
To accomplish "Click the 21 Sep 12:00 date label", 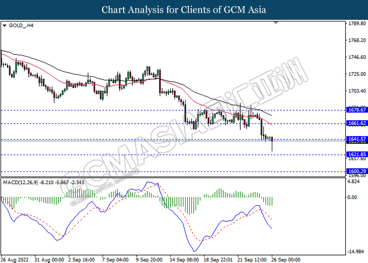I will 252,260.
